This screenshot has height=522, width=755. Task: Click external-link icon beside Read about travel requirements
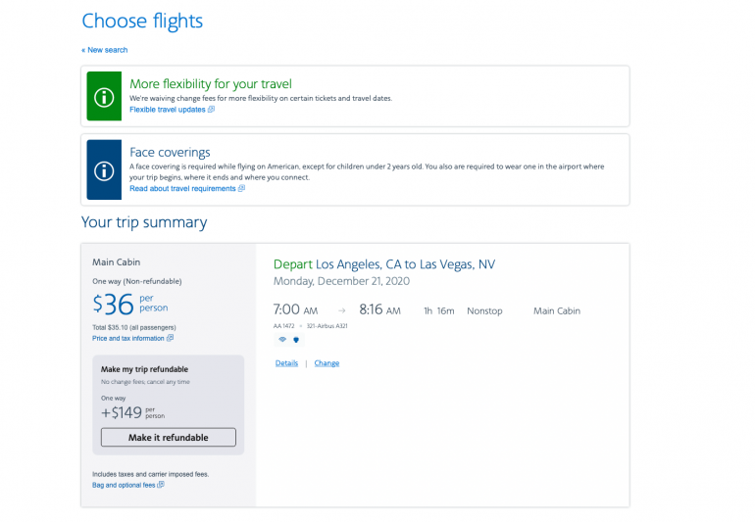tap(241, 189)
